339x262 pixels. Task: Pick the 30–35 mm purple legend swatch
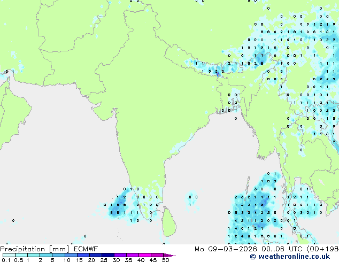point(120,255)
